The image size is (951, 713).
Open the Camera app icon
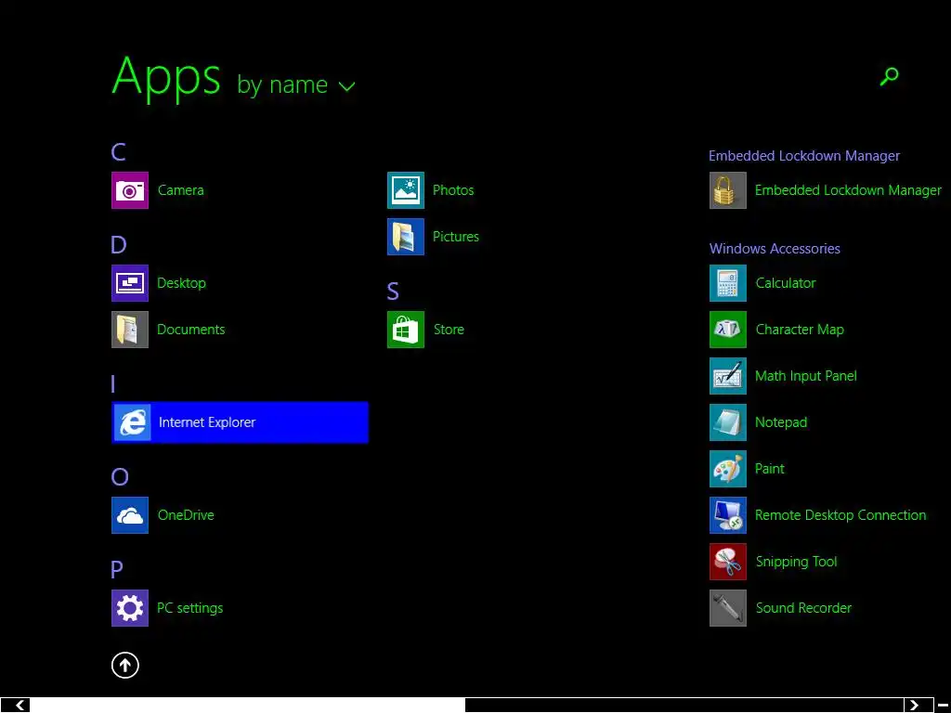[130, 190]
